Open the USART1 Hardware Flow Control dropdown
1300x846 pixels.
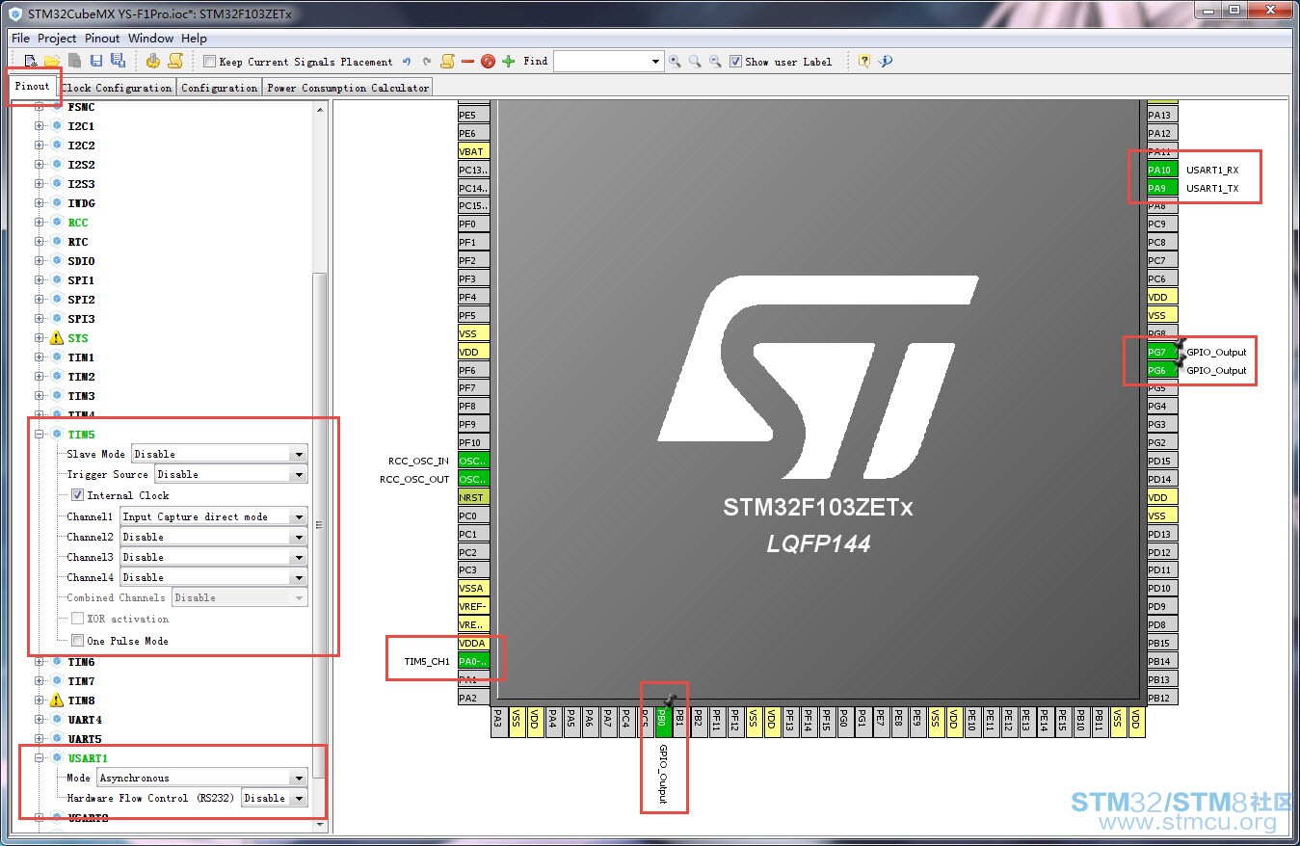[275, 798]
